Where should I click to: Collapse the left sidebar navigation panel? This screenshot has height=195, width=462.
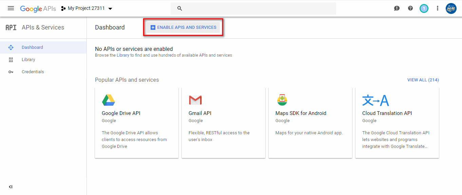tap(11, 187)
